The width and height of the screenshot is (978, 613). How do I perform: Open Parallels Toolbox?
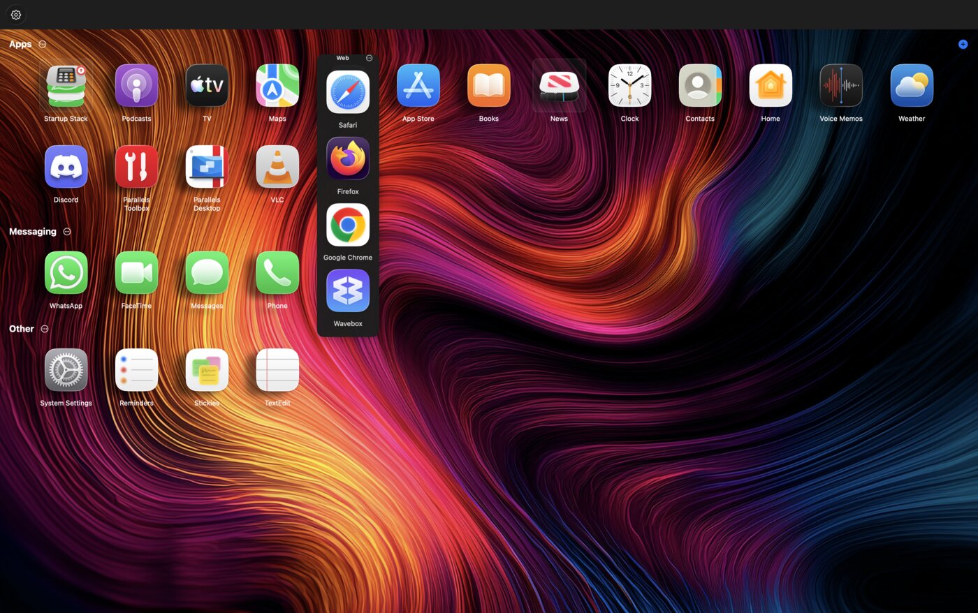click(136, 168)
